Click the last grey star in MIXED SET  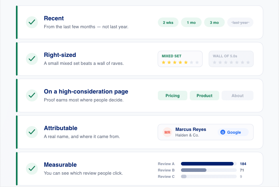[197, 62]
